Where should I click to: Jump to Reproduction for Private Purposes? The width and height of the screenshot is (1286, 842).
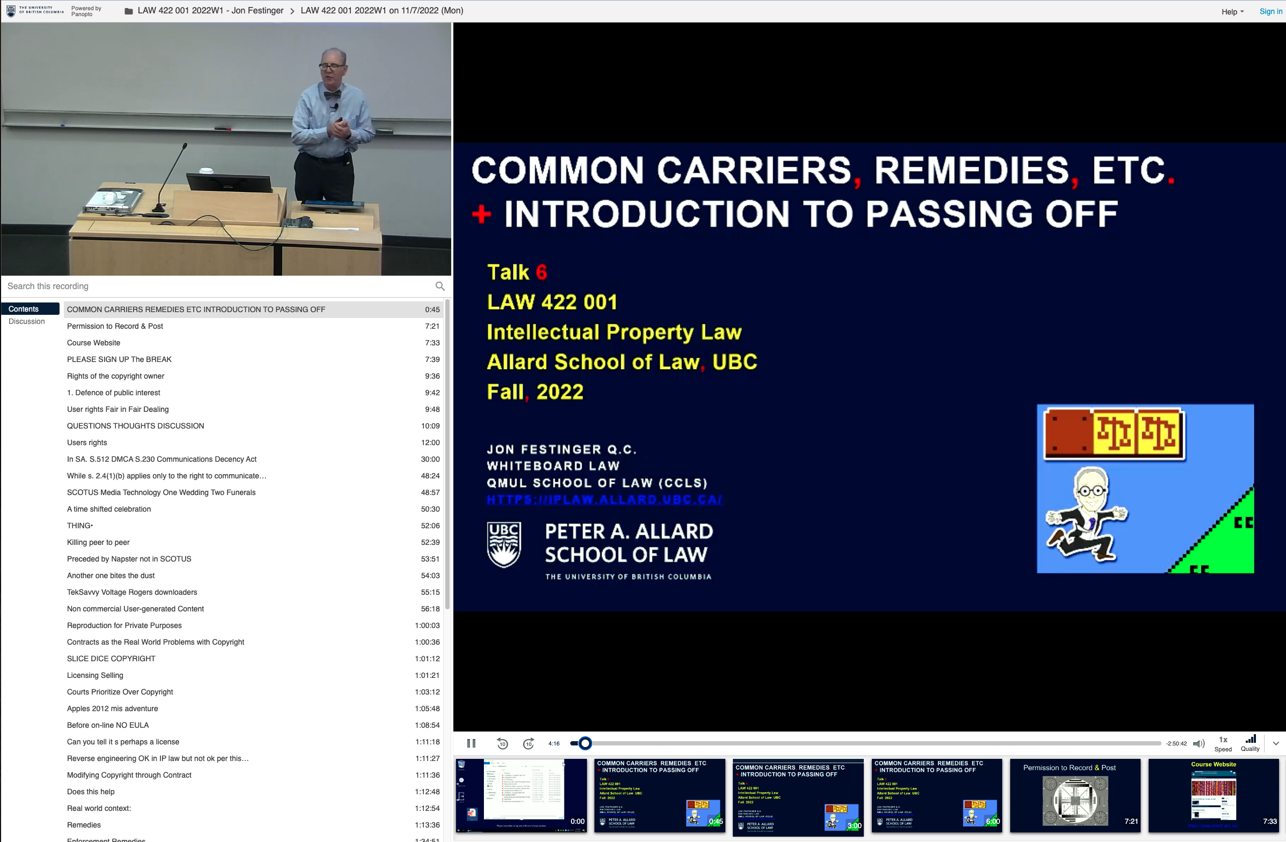(253, 625)
